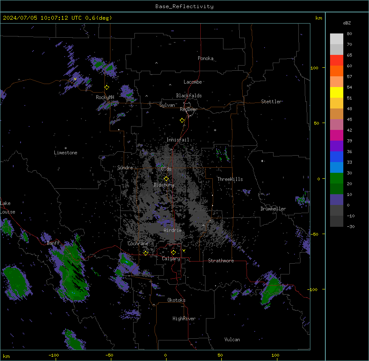Select the RockyMH label
Image resolution: width=369 pixels, height=361 pixels.
point(105,97)
